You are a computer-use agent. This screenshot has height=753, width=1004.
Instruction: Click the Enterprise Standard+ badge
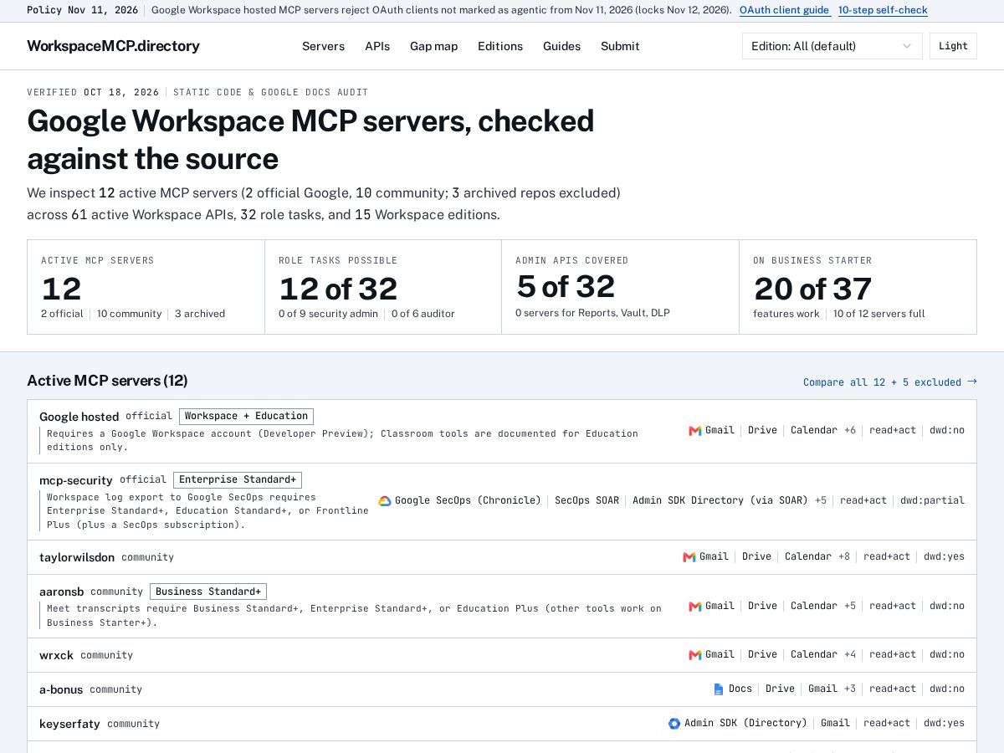click(x=238, y=479)
